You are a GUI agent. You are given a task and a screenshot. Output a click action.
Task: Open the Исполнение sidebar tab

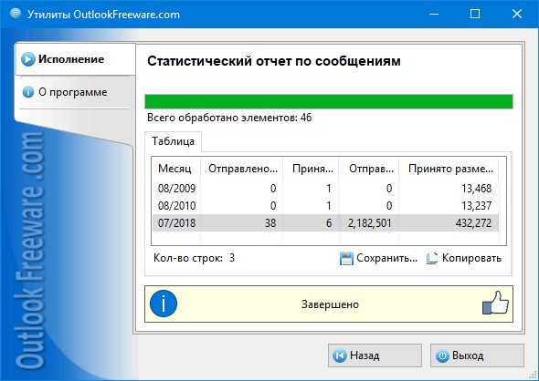75,59
